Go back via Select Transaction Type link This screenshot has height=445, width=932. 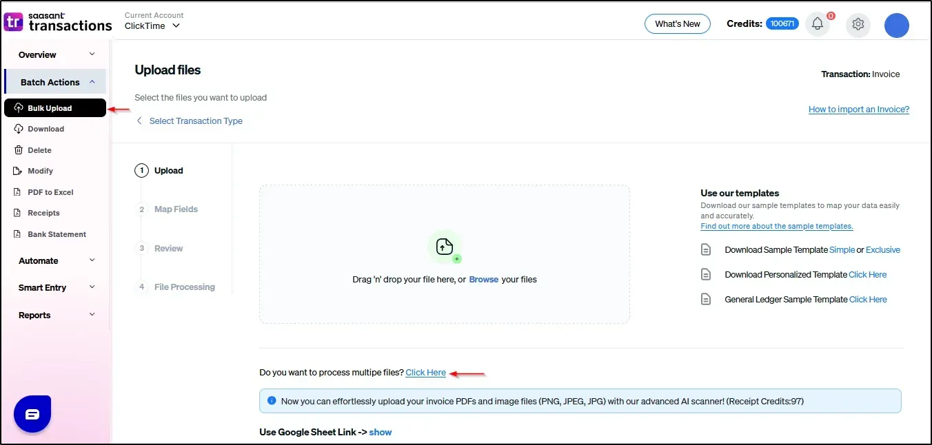196,121
